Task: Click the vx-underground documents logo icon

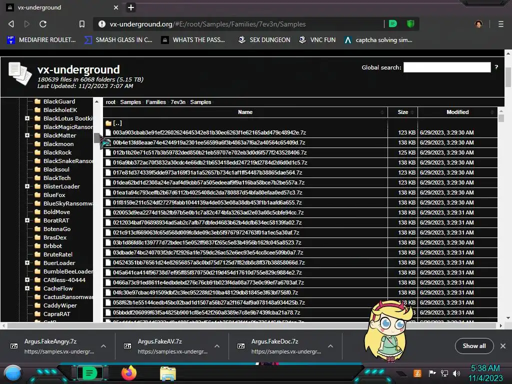Action: click(20, 73)
